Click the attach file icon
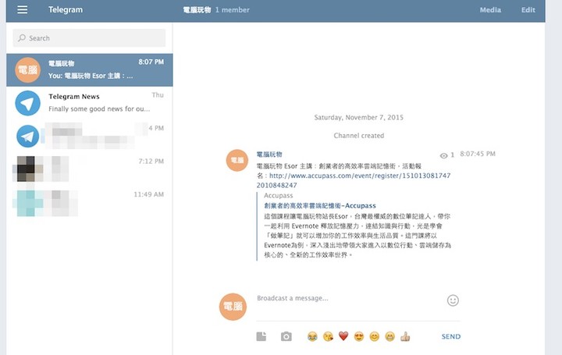This screenshot has height=355, width=562. click(261, 336)
